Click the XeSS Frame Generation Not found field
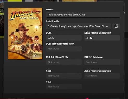The image size is (128, 99). click(x=102, y=76)
